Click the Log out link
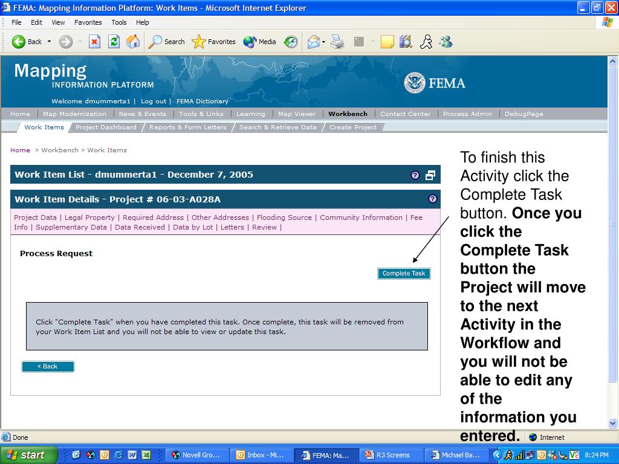 point(154,101)
